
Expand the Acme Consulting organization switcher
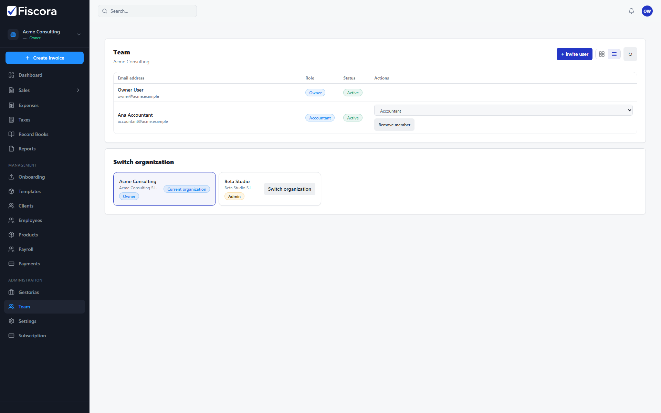[x=79, y=34]
